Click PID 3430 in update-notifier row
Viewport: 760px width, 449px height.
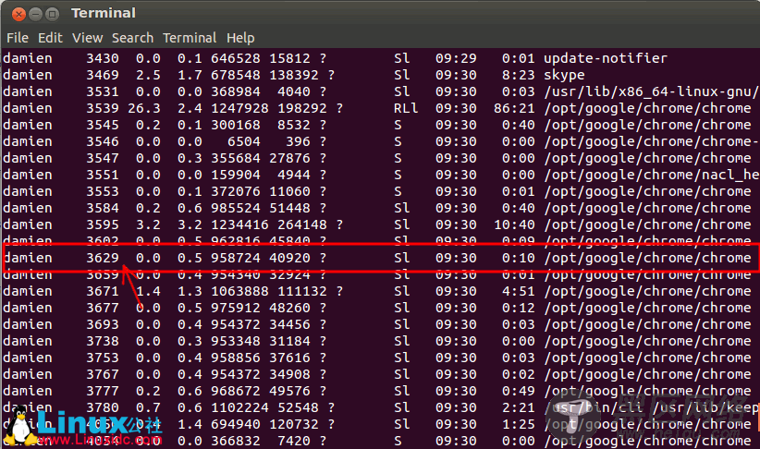(x=103, y=58)
